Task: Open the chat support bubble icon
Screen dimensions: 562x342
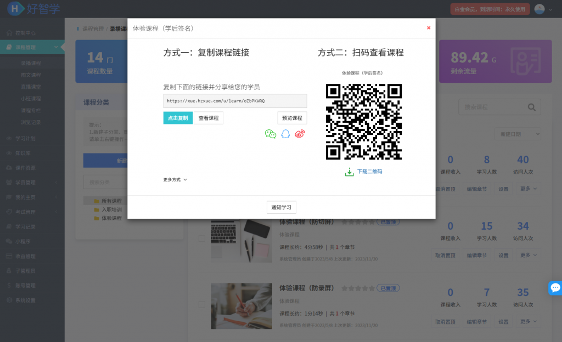Action: click(x=555, y=287)
